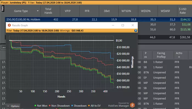Sort by the PFR column header

click(87, 11)
